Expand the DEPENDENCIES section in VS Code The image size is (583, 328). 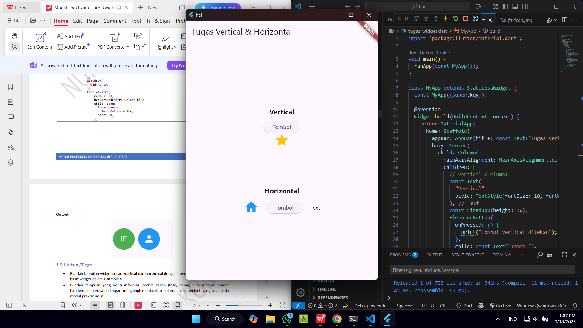[332, 298]
